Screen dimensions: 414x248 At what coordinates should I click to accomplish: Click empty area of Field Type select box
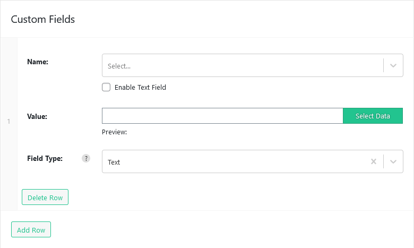(238, 161)
